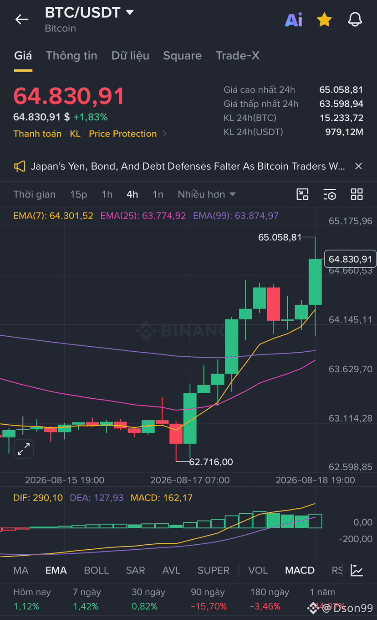Tap the current price label 64.830,91 on axis
The height and width of the screenshot is (620, 377).
tap(350, 259)
